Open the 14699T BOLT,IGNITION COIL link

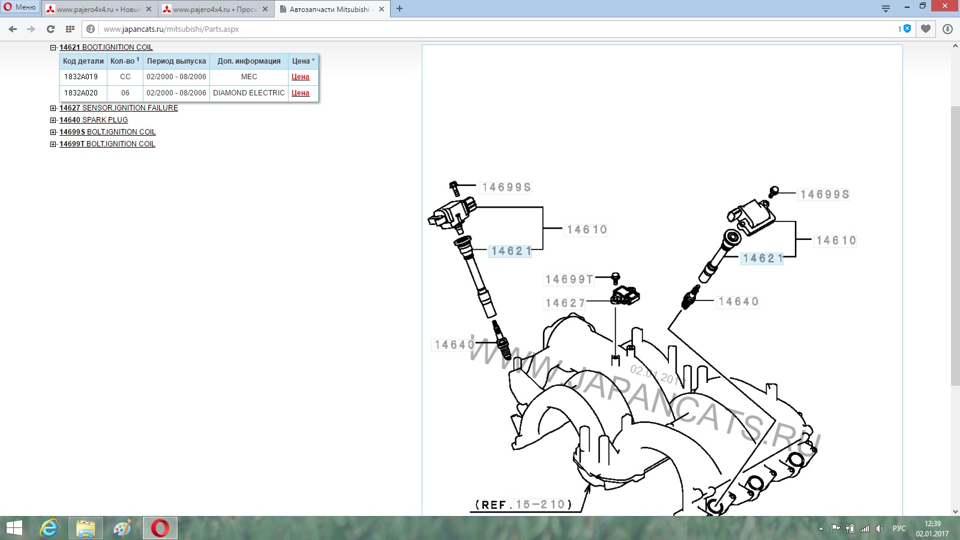(x=107, y=144)
